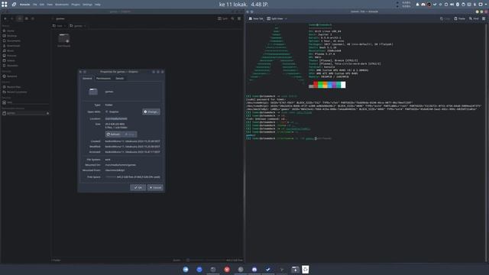Click Refresh to recalculate folder size

[x=114, y=134]
